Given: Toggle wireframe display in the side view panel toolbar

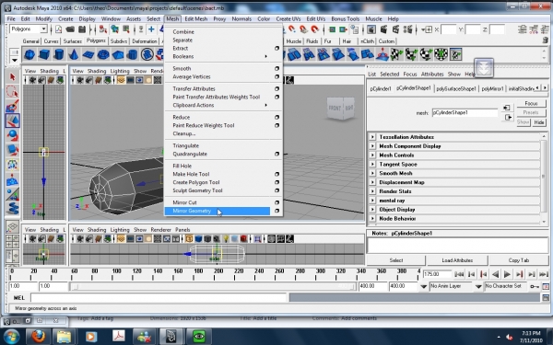Looking at the screenshot, I should pyautogui.click(x=189, y=239).
